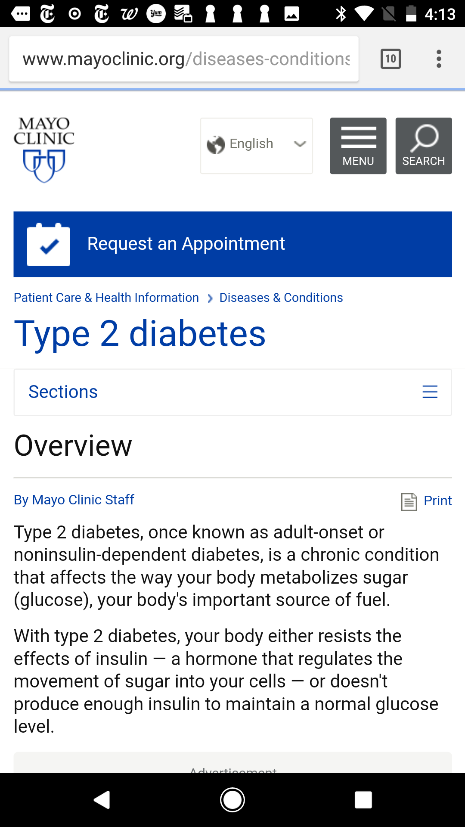
Task: Tap the Print text link
Action: coord(437,501)
